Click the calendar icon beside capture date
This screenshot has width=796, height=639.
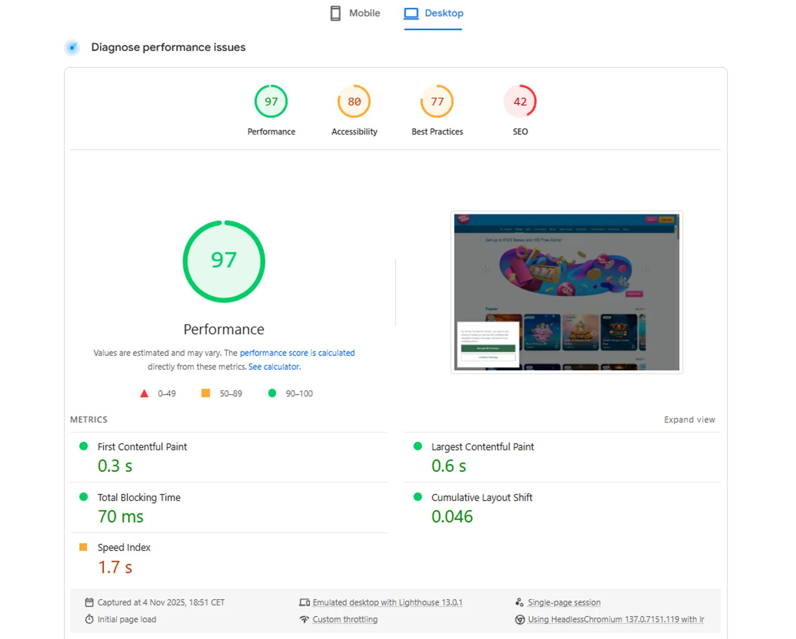click(89, 602)
